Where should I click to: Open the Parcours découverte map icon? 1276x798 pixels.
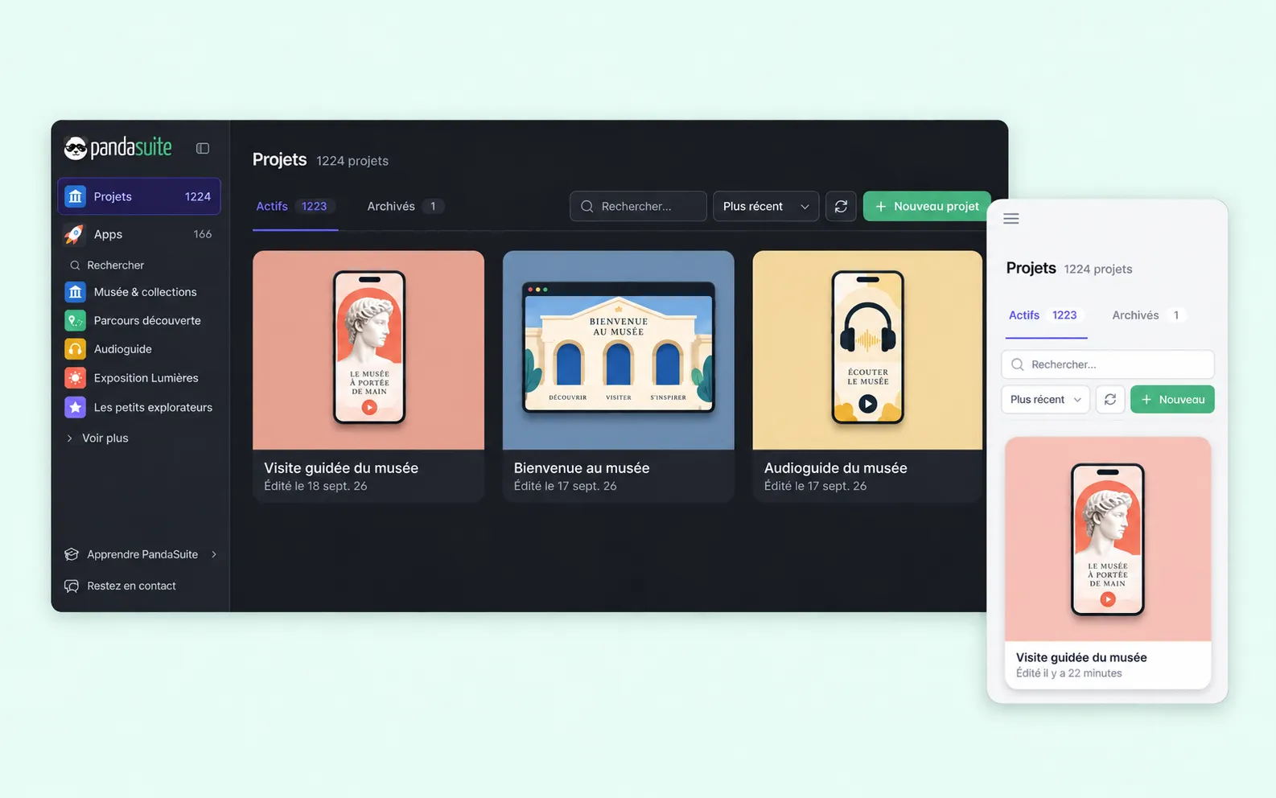pyautogui.click(x=75, y=320)
